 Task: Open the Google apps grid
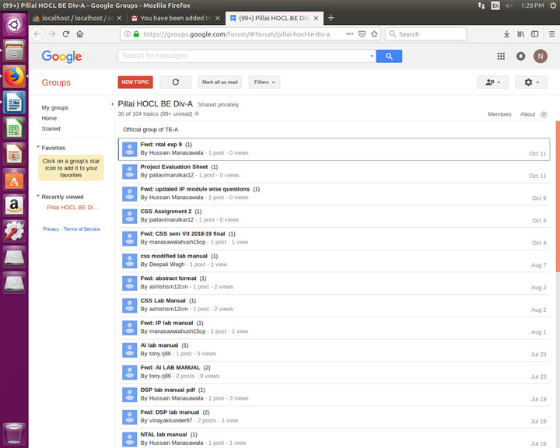coord(501,56)
